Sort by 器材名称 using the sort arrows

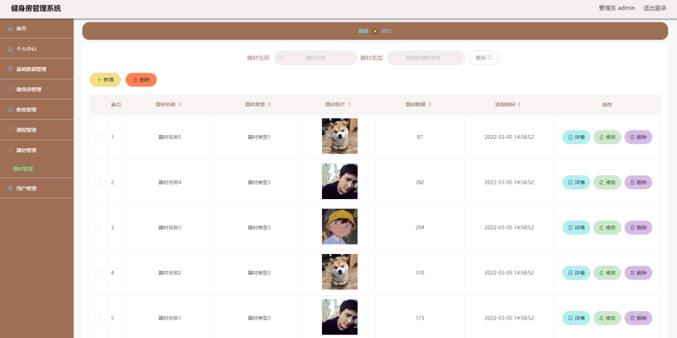180,105
